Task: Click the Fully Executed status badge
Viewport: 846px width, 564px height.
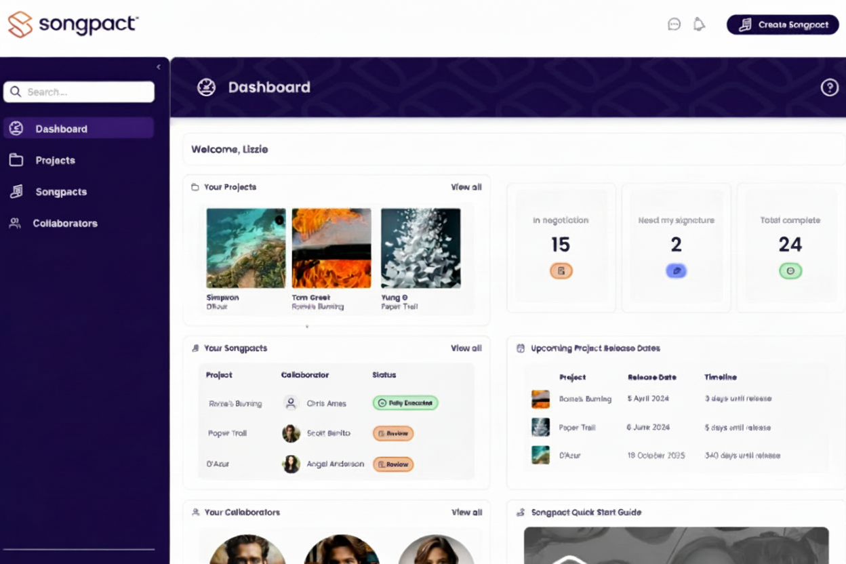Action: point(405,403)
